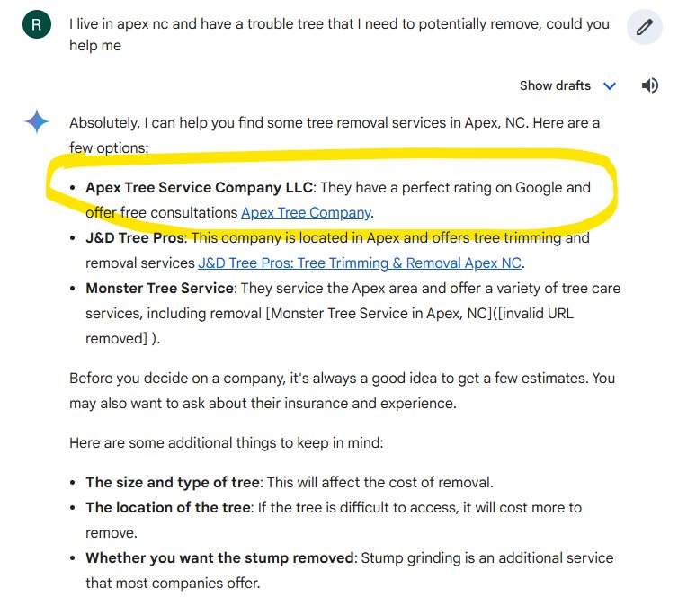Click "The location of the tree" bullet
687x606 pixels.
(169, 507)
